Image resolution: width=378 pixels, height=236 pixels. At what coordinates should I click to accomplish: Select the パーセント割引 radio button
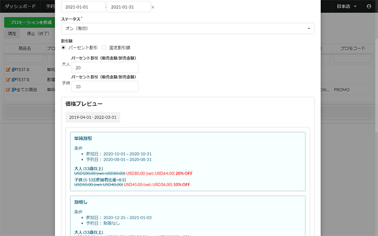[64, 48]
